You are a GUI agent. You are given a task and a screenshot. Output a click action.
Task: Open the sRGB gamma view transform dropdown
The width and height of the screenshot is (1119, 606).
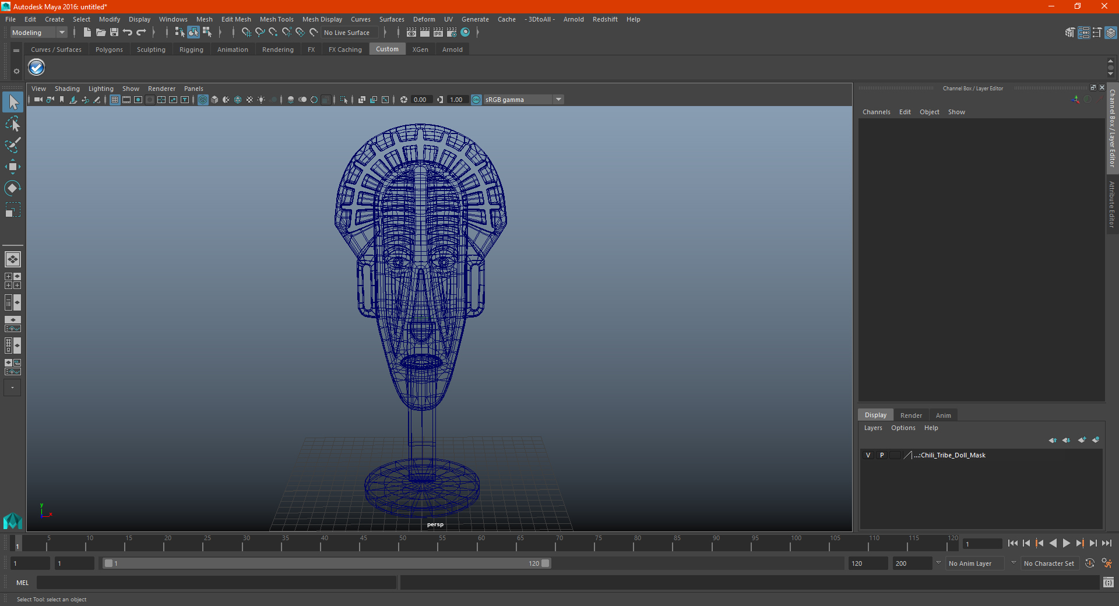click(523, 100)
